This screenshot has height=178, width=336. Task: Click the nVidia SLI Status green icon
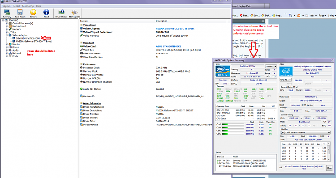click(82, 89)
